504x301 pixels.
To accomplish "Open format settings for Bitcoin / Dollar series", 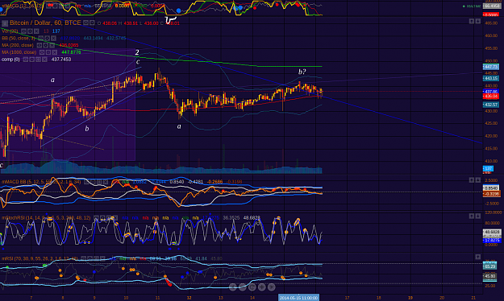I will click(92, 23).
